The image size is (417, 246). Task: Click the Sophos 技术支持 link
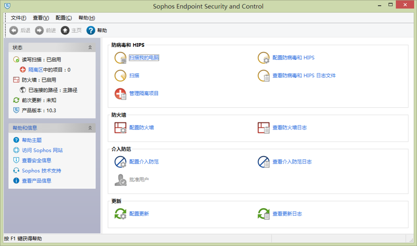pyautogui.click(x=42, y=171)
